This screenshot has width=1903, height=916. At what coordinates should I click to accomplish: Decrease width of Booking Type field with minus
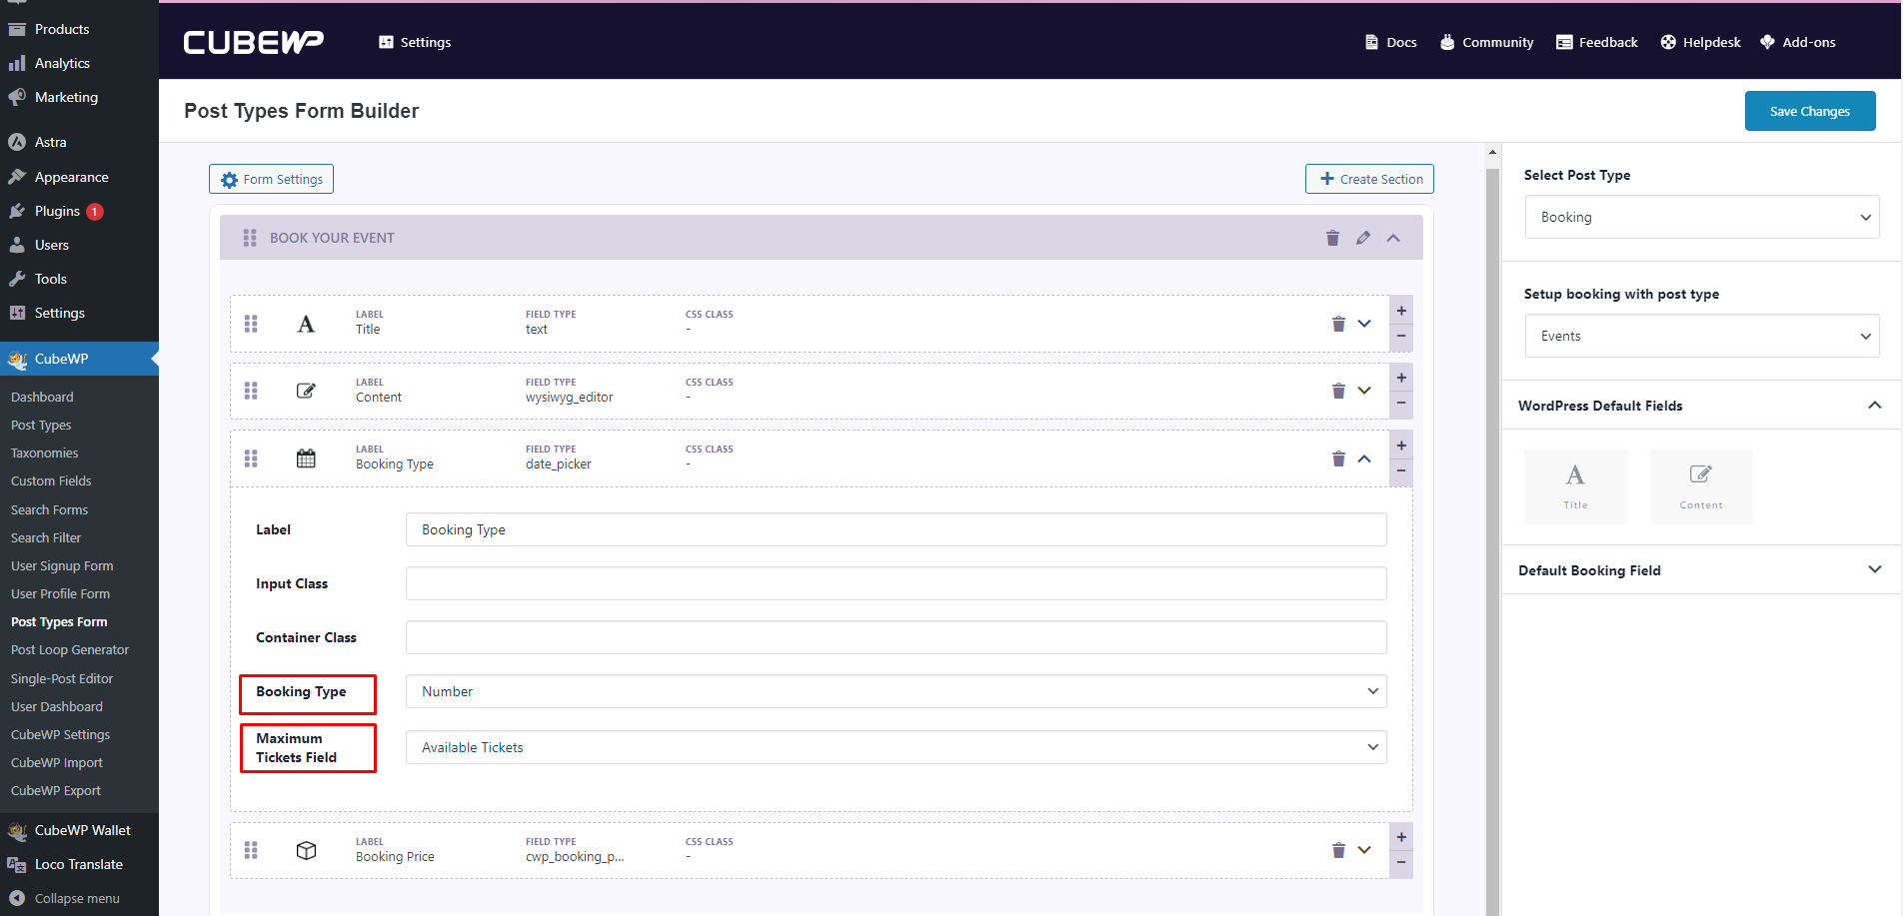(1401, 471)
